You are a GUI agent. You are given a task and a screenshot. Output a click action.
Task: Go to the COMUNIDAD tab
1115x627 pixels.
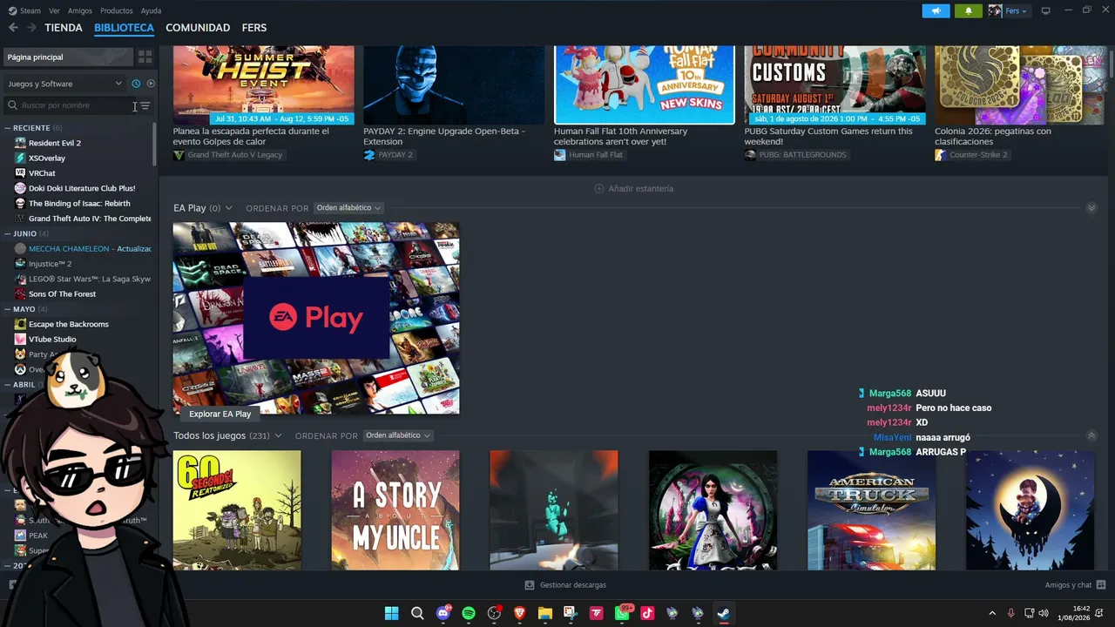click(x=198, y=28)
